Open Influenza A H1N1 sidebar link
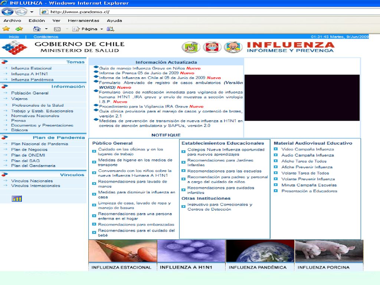The height and width of the screenshot is (285, 380). 29,74
